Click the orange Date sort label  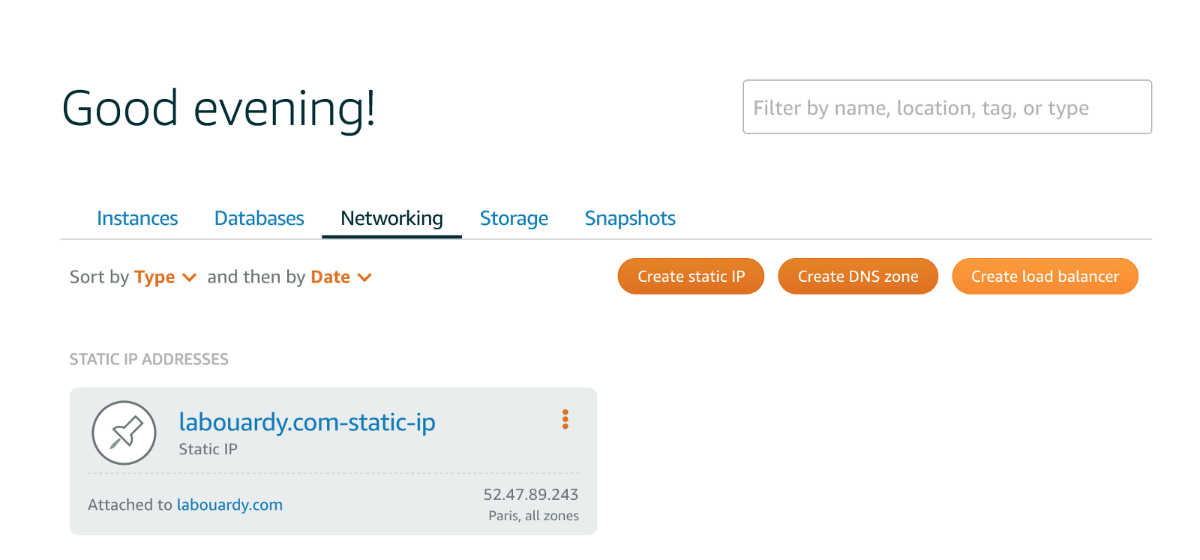[330, 277]
